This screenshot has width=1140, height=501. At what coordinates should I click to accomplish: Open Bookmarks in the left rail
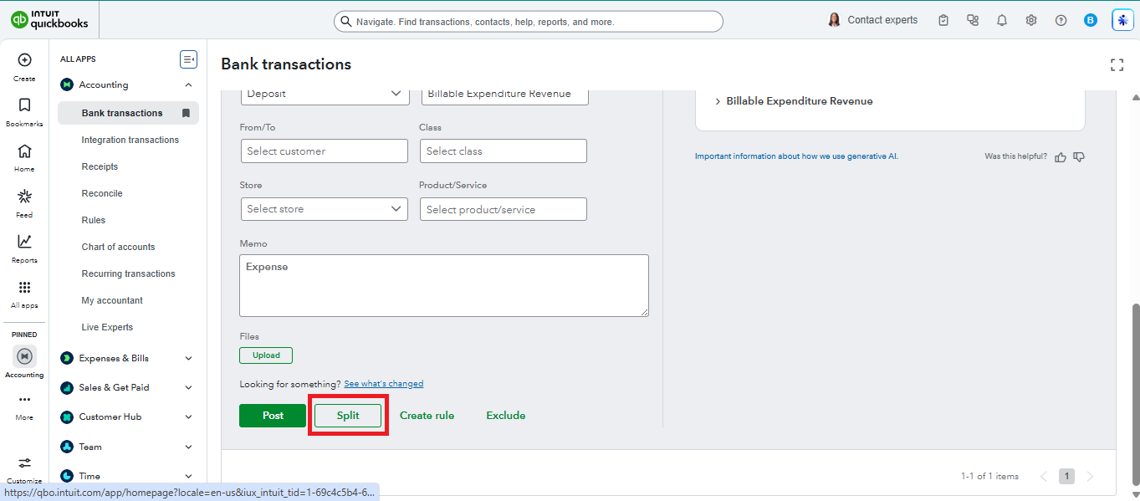(24, 105)
